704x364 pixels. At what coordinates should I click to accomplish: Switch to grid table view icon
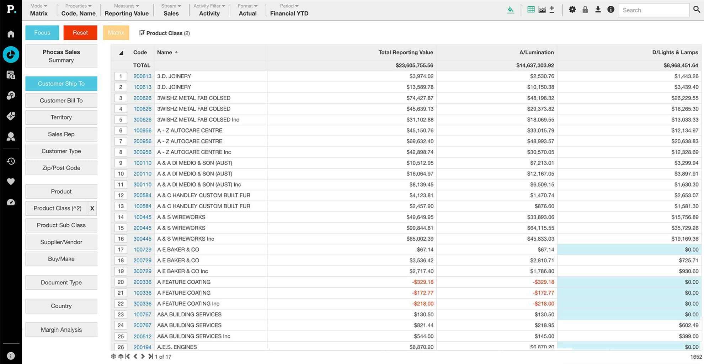(531, 10)
